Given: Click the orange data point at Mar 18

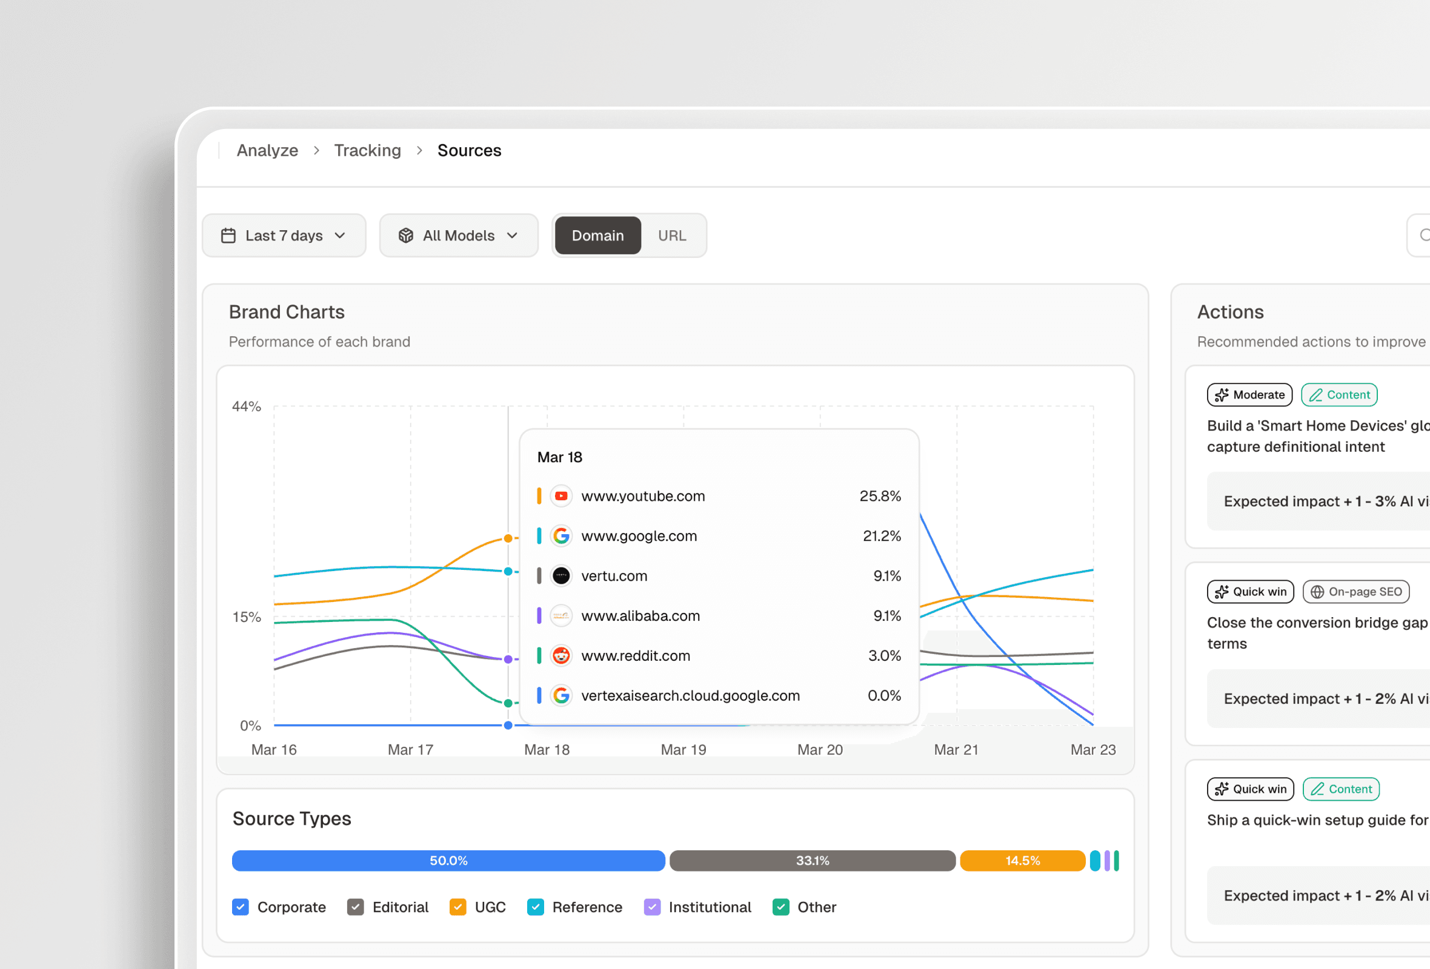Looking at the screenshot, I should pyautogui.click(x=508, y=537).
